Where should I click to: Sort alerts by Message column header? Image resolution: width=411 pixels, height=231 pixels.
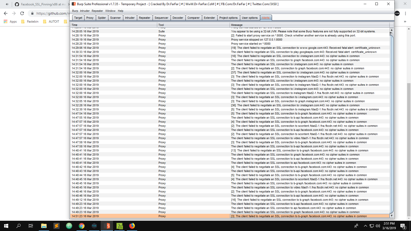(310, 25)
